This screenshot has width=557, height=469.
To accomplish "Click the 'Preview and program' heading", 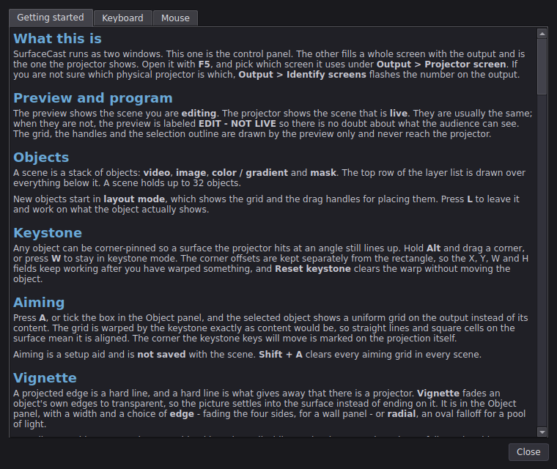I will tap(93, 98).
